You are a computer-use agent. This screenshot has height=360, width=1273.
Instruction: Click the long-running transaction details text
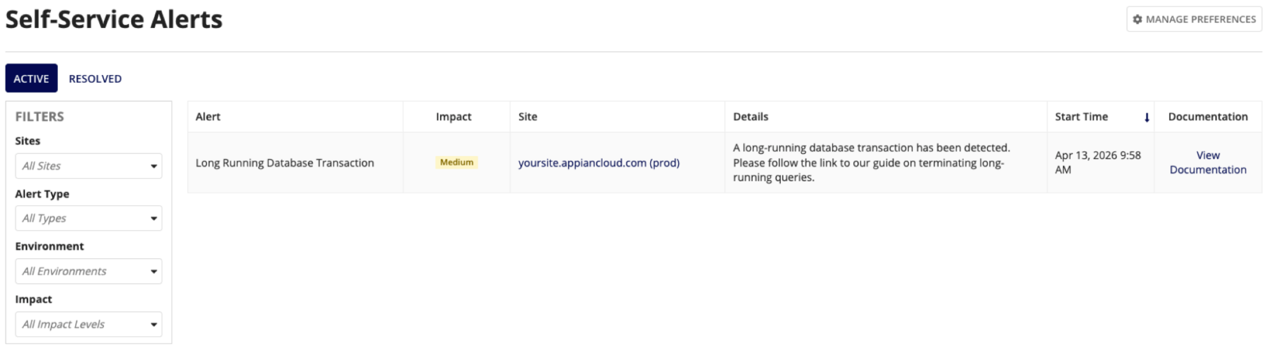(871, 162)
